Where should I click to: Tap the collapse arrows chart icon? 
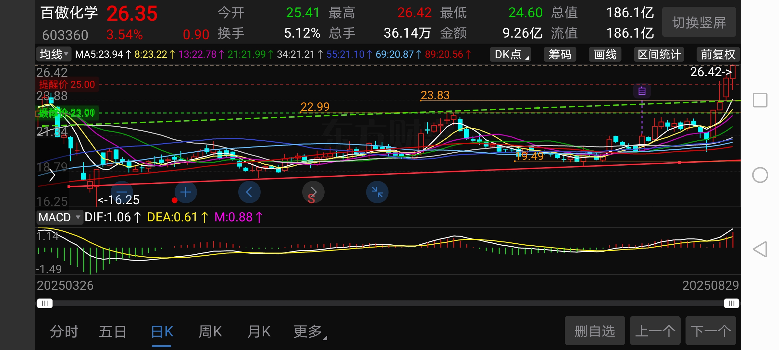click(x=377, y=192)
